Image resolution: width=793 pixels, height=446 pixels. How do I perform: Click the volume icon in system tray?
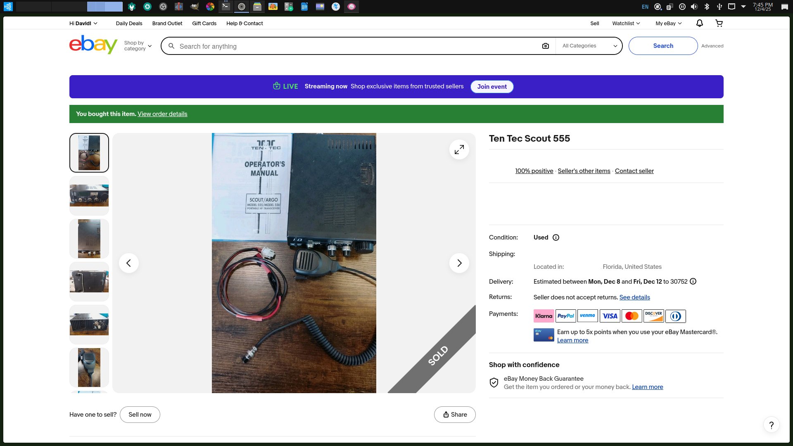[x=694, y=7]
